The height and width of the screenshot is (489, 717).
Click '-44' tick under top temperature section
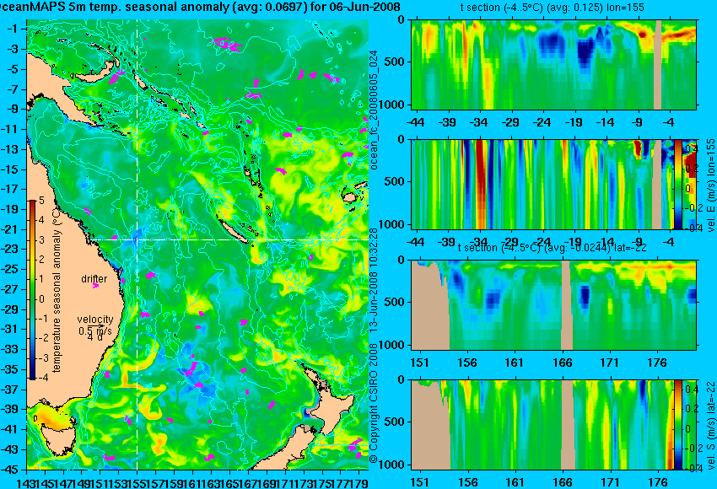415,122
